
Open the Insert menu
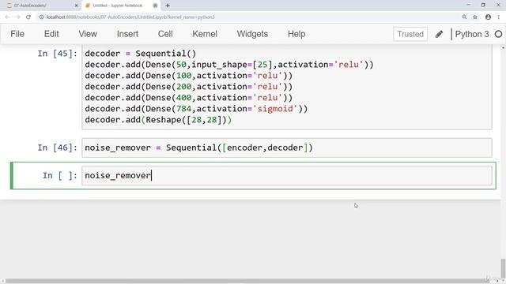(x=127, y=34)
